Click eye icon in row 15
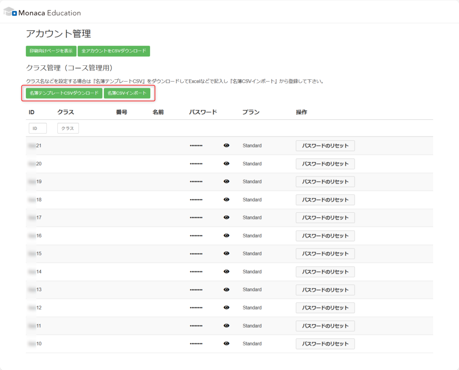Image resolution: width=459 pixels, height=370 pixels. (x=226, y=253)
